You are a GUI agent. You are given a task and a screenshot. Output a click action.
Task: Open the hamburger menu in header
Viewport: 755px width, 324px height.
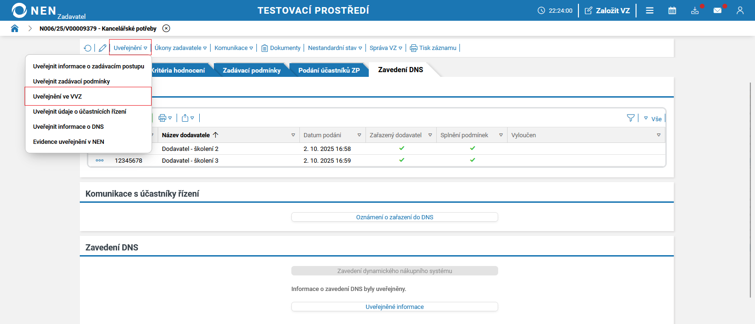(x=650, y=10)
